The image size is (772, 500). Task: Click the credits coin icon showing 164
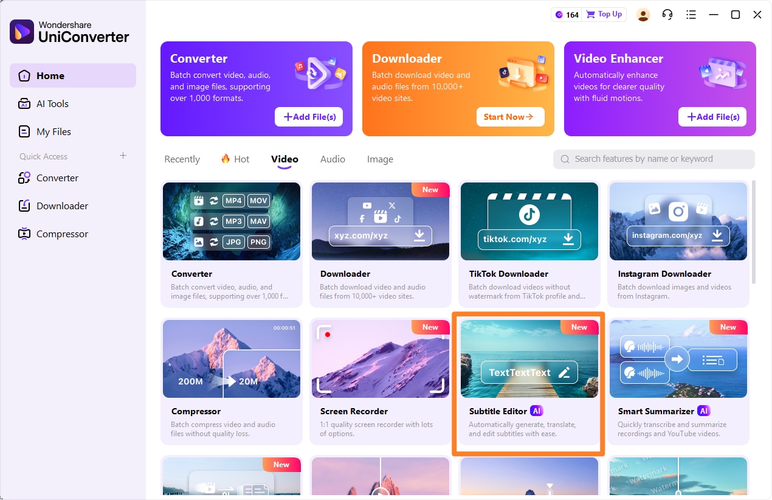coord(559,15)
